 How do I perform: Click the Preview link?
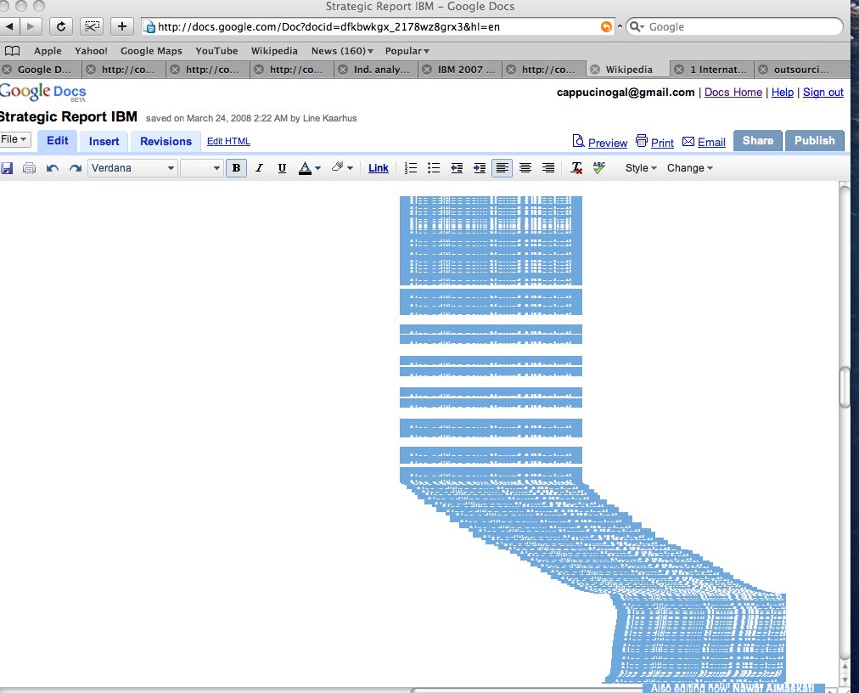click(x=608, y=143)
